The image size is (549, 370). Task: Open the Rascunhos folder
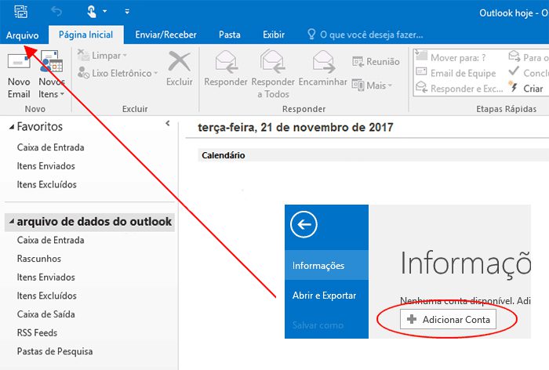(x=39, y=259)
